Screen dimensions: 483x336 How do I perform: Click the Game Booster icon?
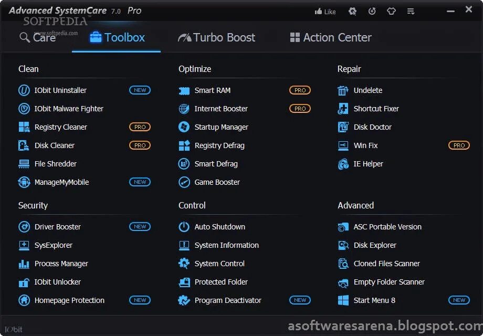pyautogui.click(x=184, y=182)
